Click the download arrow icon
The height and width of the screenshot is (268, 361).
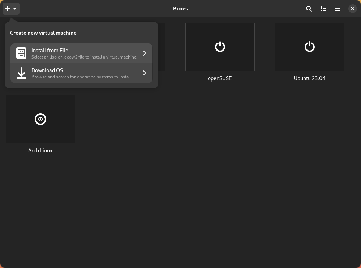coord(21,73)
